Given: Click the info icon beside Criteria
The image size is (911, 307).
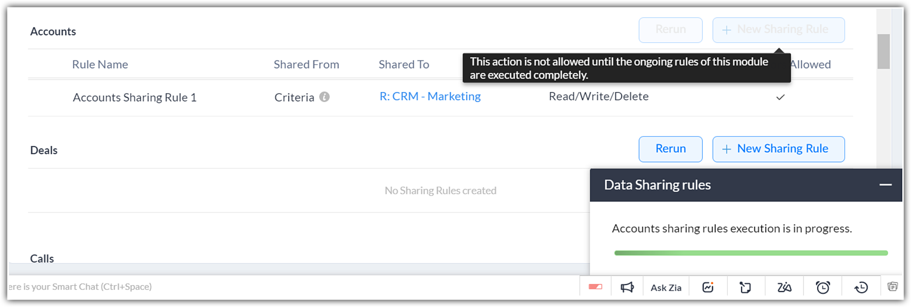Looking at the screenshot, I should pyautogui.click(x=324, y=97).
